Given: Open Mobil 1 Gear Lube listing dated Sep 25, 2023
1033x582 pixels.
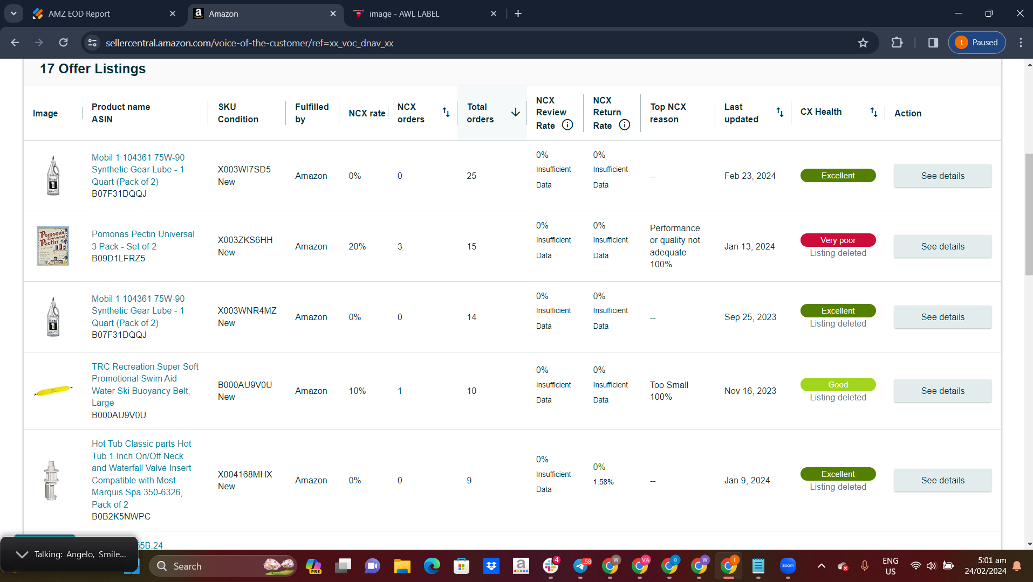Looking at the screenshot, I should pyautogui.click(x=138, y=311).
